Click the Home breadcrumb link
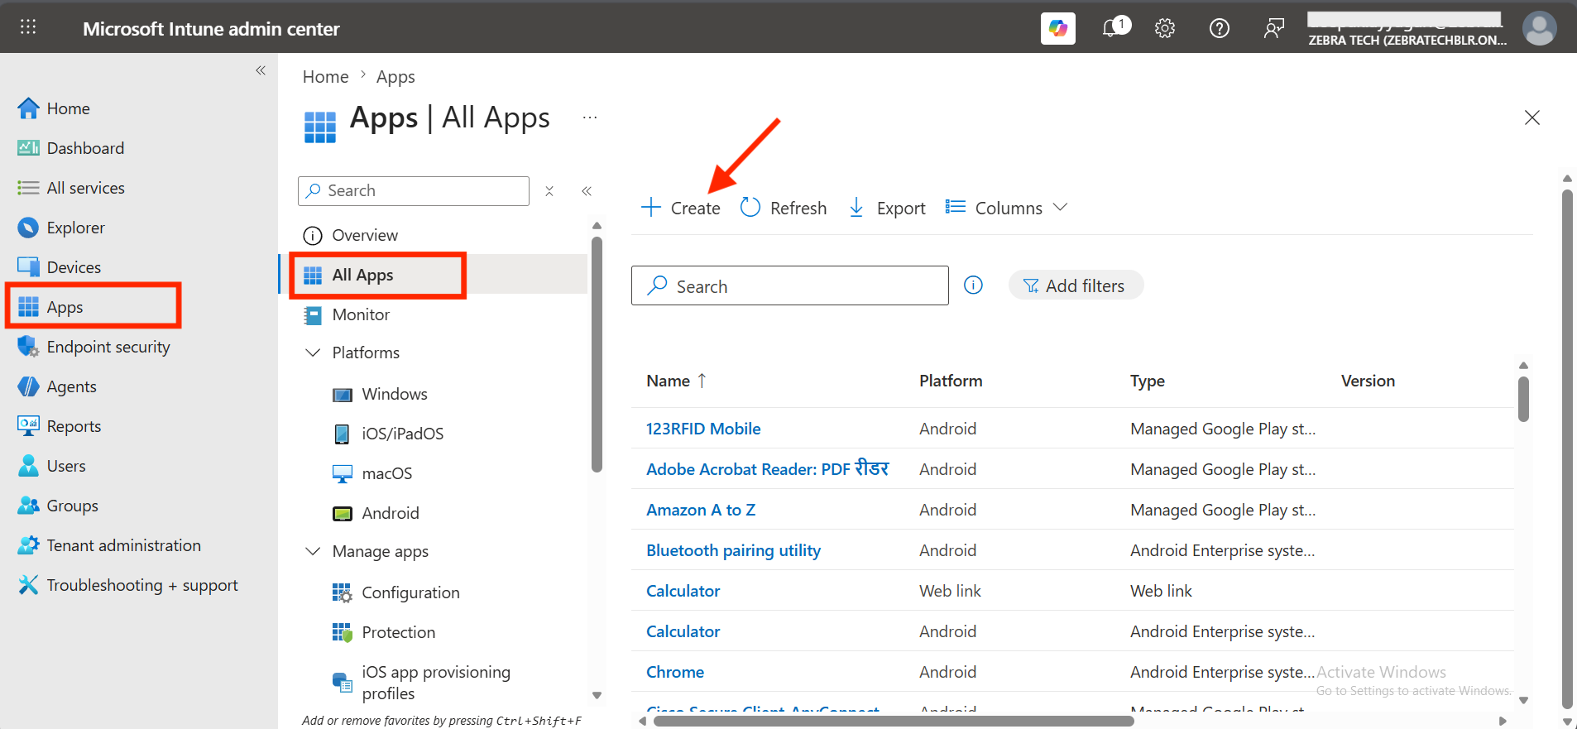The height and width of the screenshot is (729, 1577). pyautogui.click(x=326, y=77)
